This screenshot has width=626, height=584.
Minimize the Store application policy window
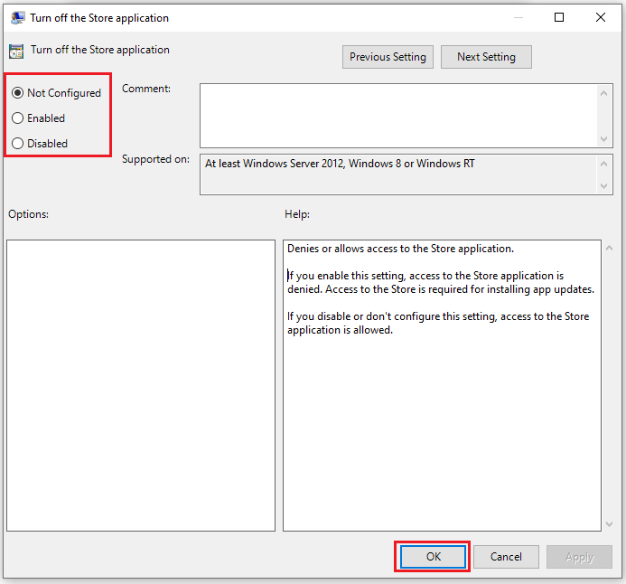point(518,17)
